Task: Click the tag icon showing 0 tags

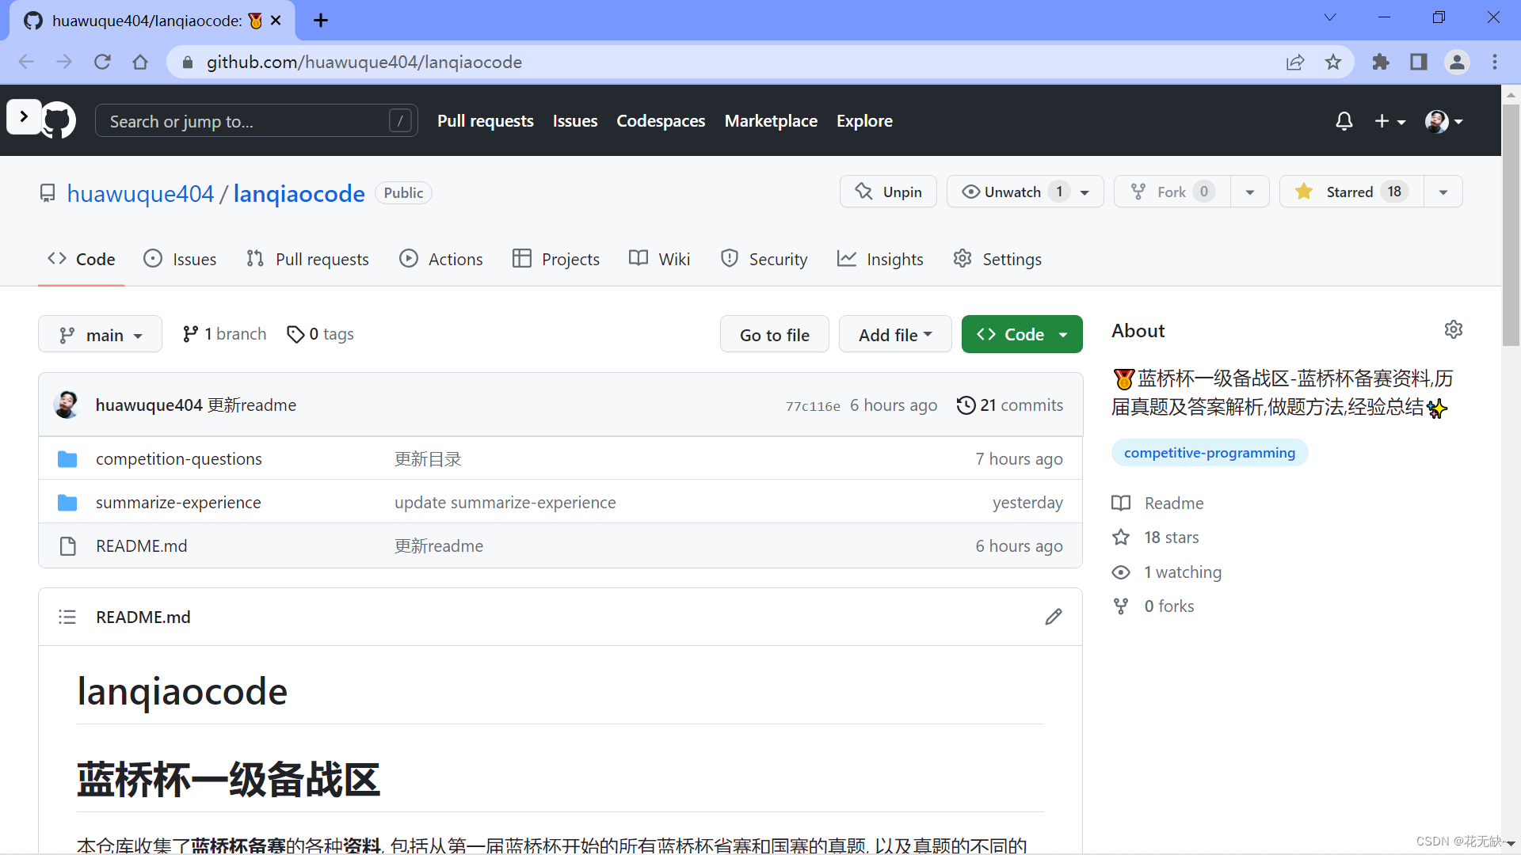Action: pos(321,334)
